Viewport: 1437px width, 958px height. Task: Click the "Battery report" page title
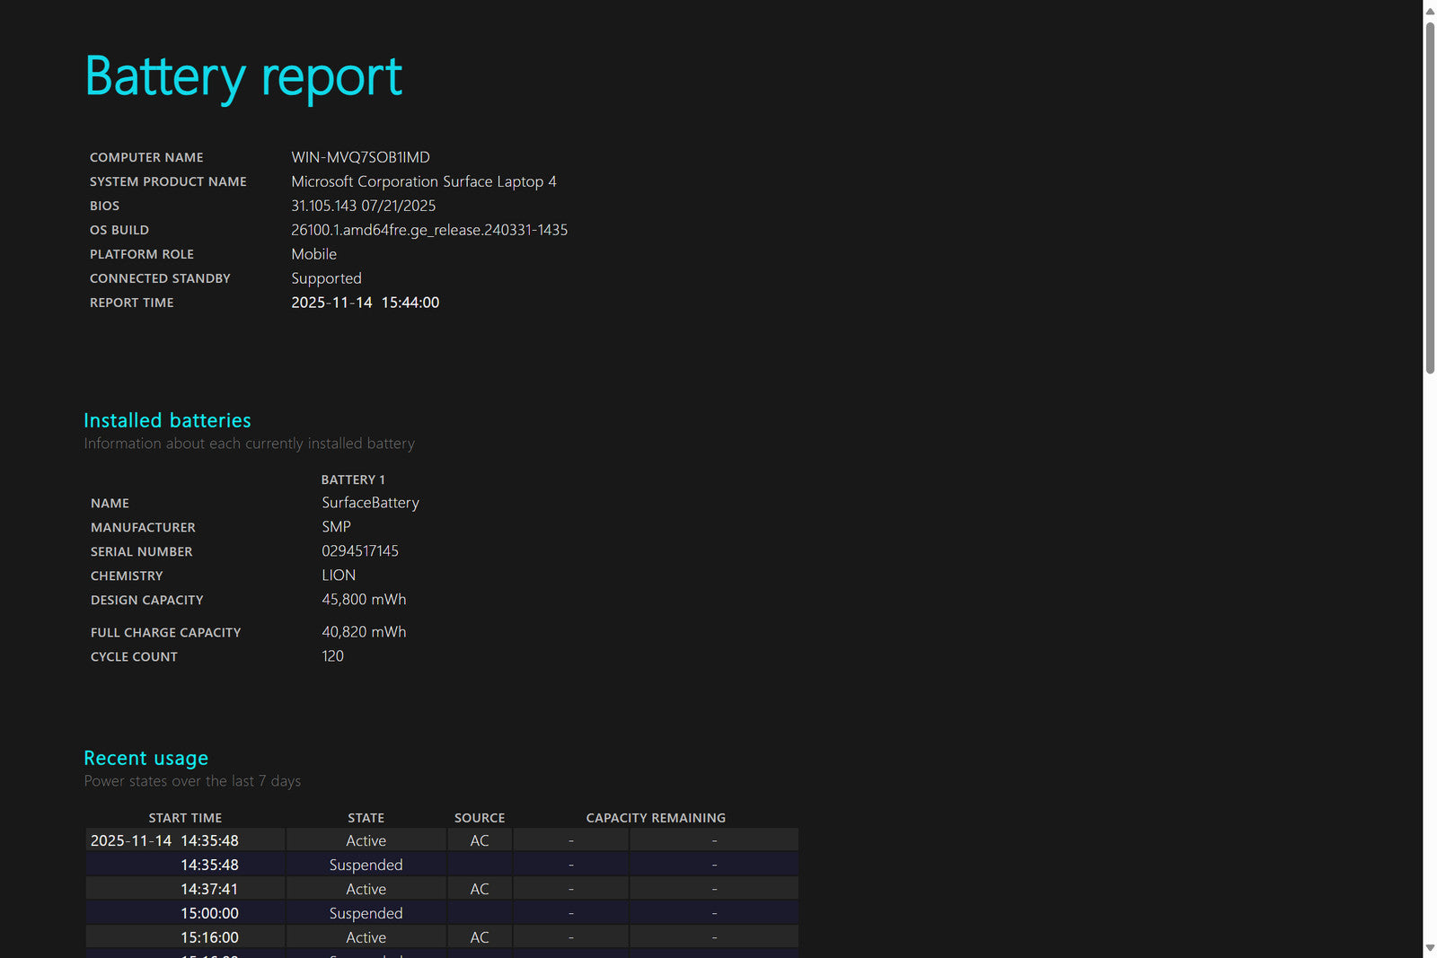tap(243, 77)
